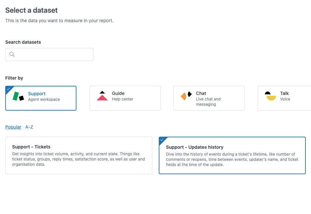Click the Chat product logo icon

[186, 96]
